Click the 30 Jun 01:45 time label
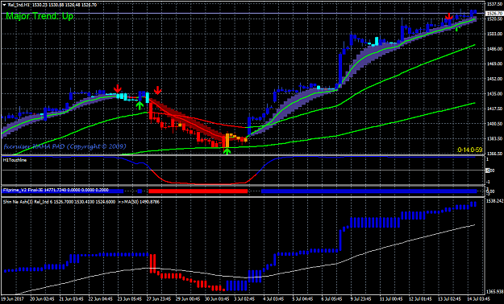This screenshot has height=304, width=504. pyautogui.click(x=216, y=298)
